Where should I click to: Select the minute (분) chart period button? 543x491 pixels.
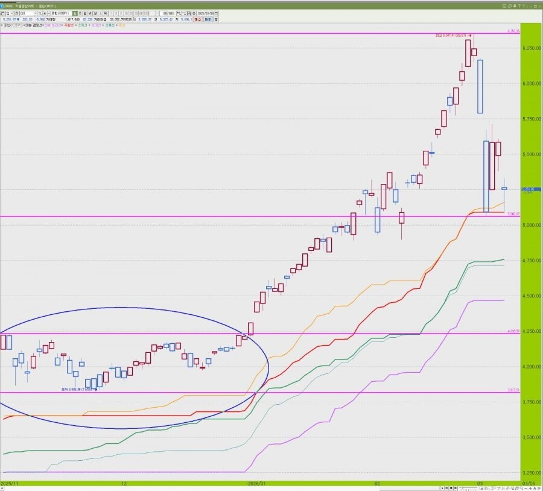tap(95, 13)
